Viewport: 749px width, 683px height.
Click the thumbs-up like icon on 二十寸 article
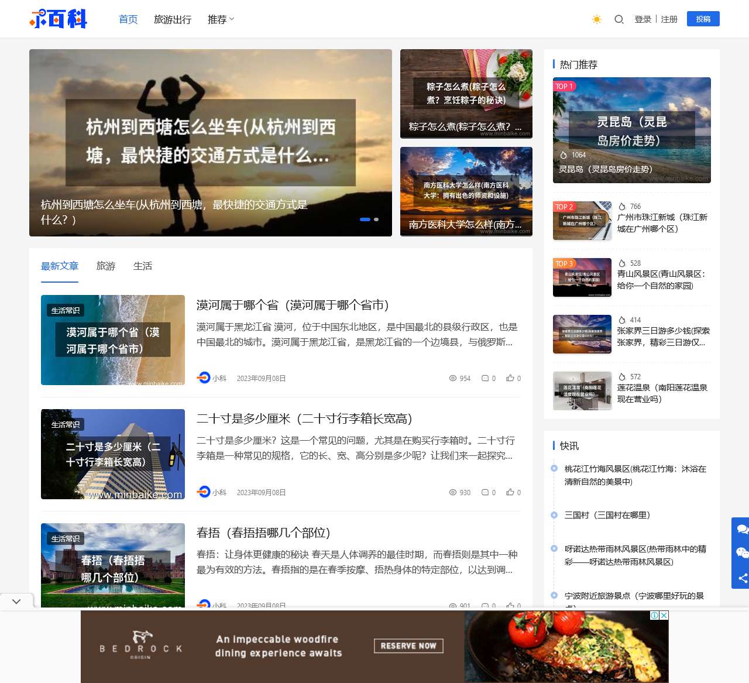(509, 492)
